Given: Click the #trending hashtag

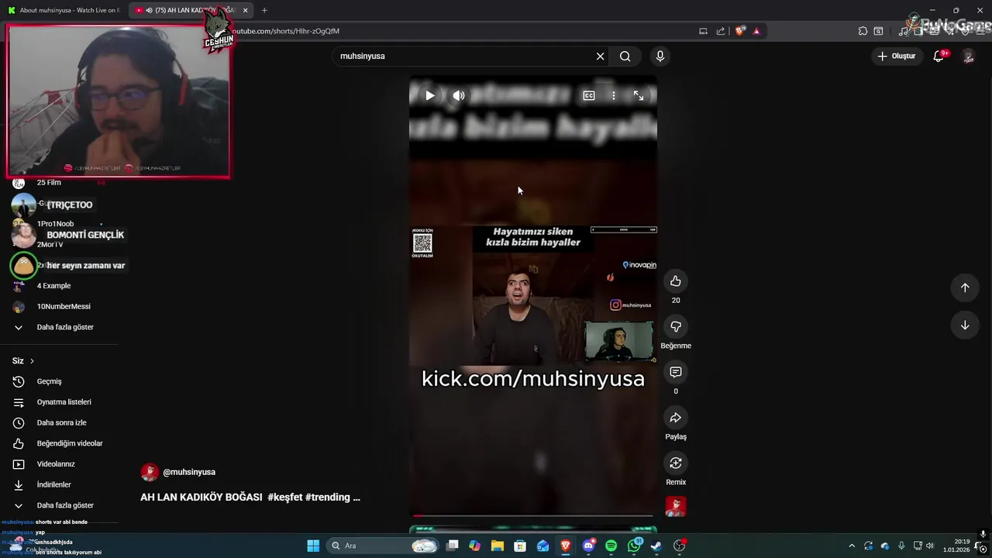Looking at the screenshot, I should (x=327, y=498).
